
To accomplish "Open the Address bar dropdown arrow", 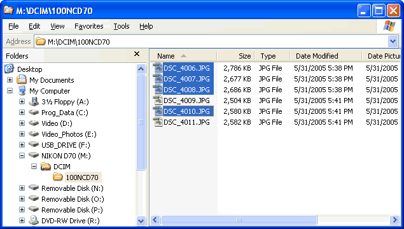I will 393,41.
